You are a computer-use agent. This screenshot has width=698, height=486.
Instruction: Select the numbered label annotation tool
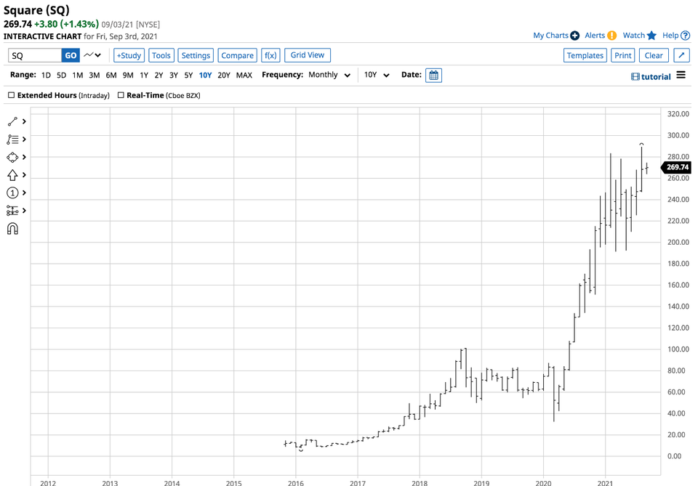[x=12, y=193]
